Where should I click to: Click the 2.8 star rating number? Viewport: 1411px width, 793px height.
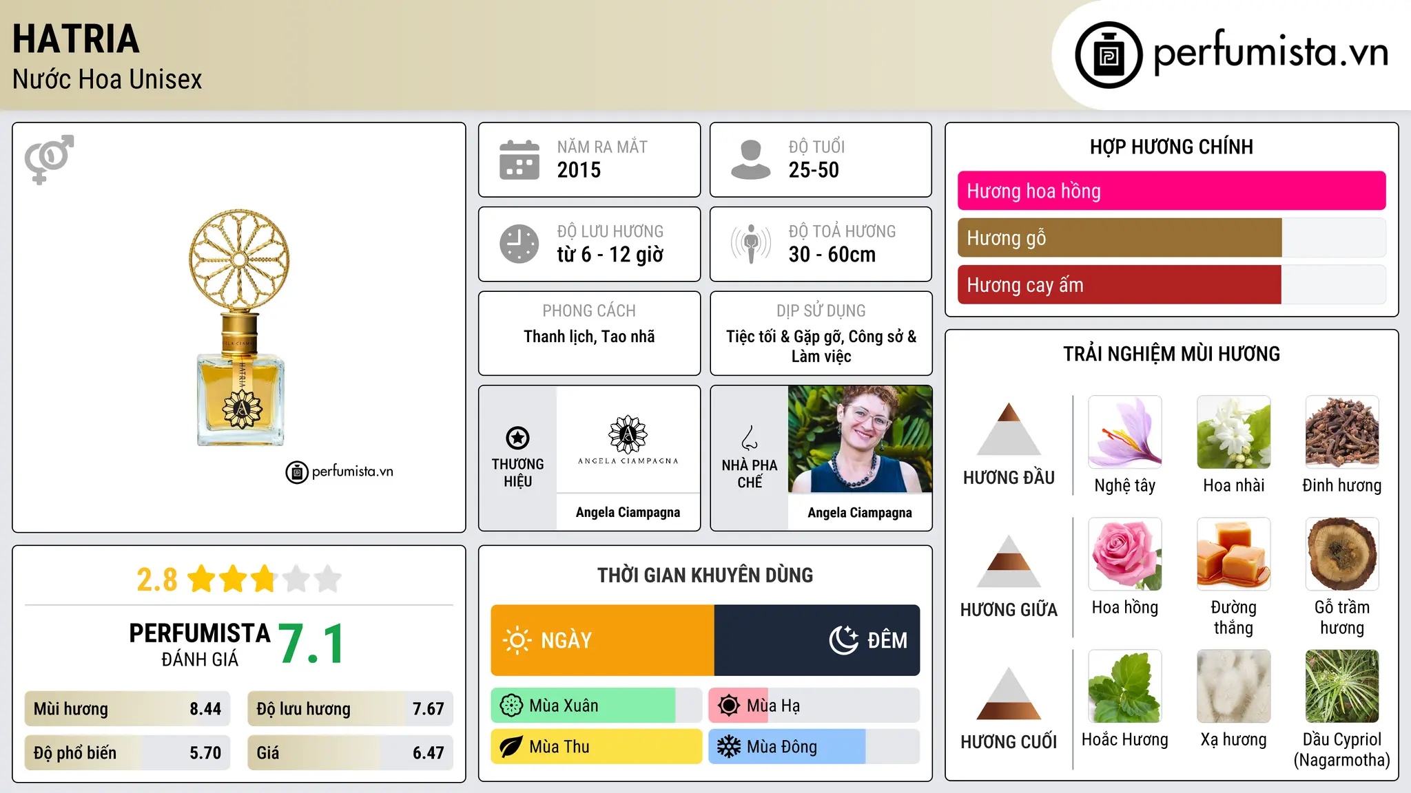[157, 580]
